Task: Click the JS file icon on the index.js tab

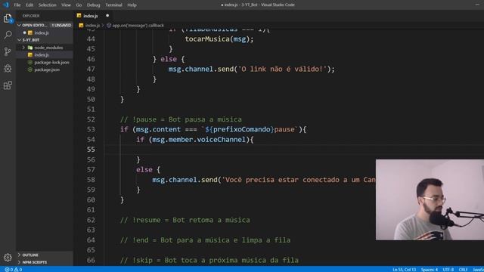Action: tap(79, 15)
